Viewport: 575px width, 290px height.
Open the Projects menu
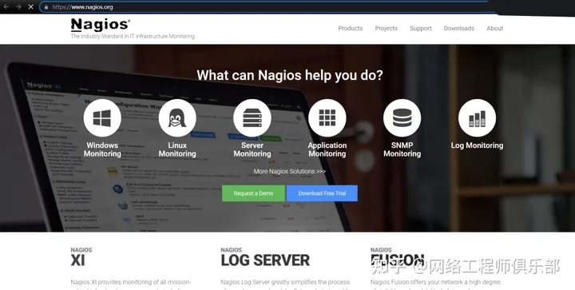pos(387,28)
